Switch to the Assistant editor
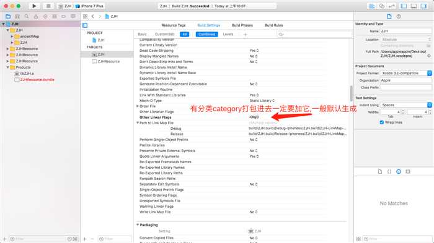 [382, 6]
